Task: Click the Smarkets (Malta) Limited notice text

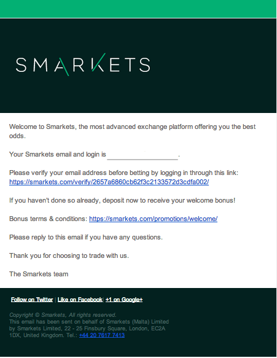Action: 89,322
